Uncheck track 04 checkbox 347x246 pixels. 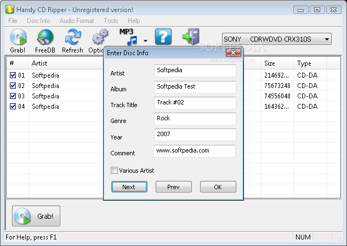(x=13, y=107)
